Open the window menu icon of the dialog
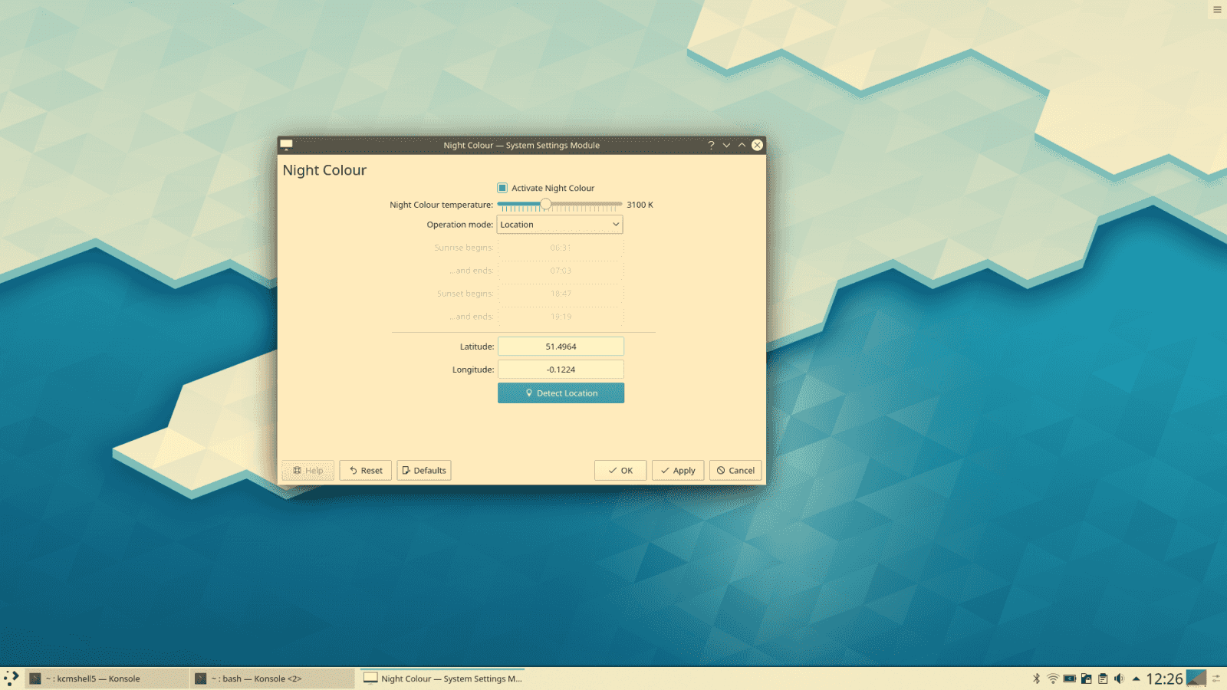The height and width of the screenshot is (690, 1227). tap(286, 145)
